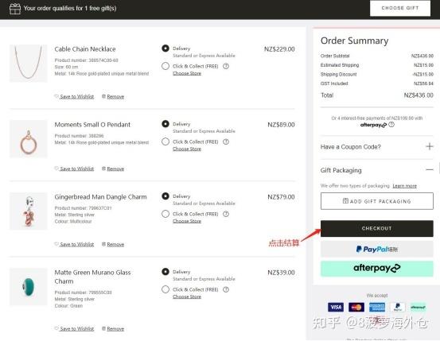Pay with the PayPal button

coord(377,249)
